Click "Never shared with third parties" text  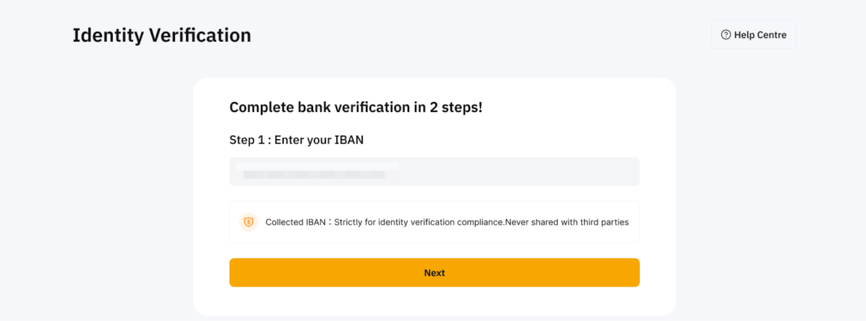tap(567, 222)
